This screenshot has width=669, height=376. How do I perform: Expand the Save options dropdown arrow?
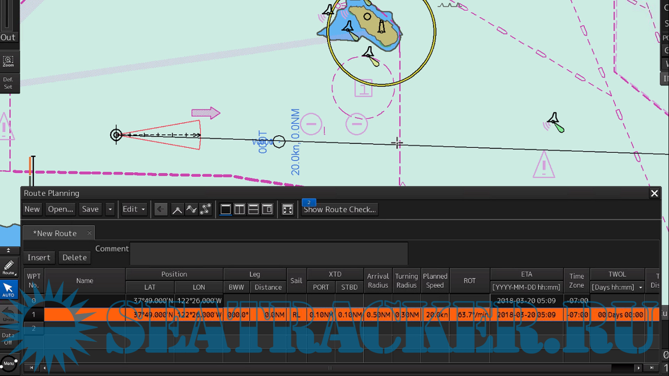(110, 210)
